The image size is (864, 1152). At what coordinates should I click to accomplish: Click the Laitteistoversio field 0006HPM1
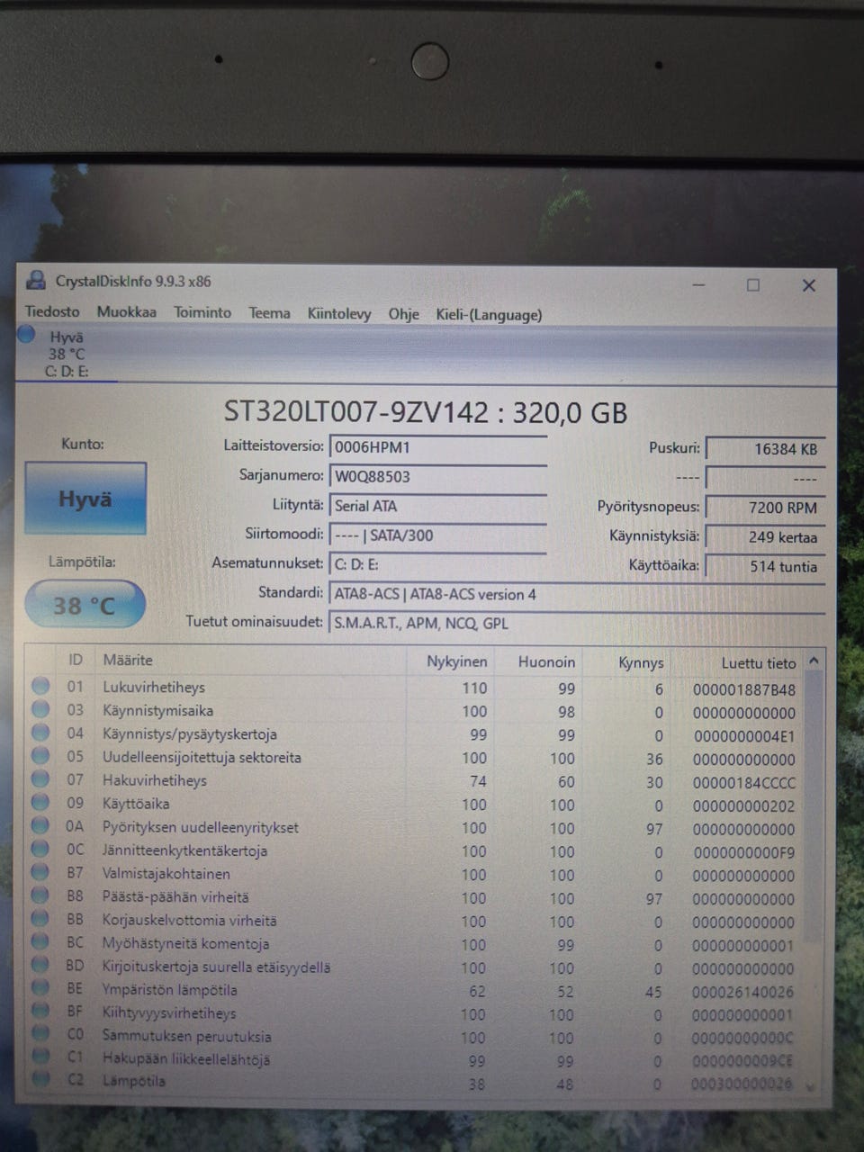tap(438, 447)
